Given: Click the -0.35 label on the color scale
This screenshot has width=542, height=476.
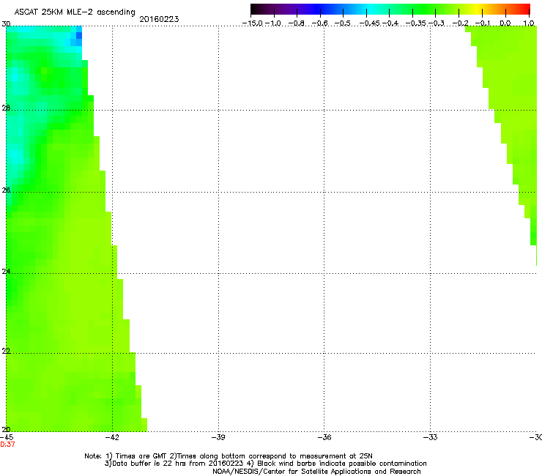Looking at the screenshot, I should click(x=415, y=23).
